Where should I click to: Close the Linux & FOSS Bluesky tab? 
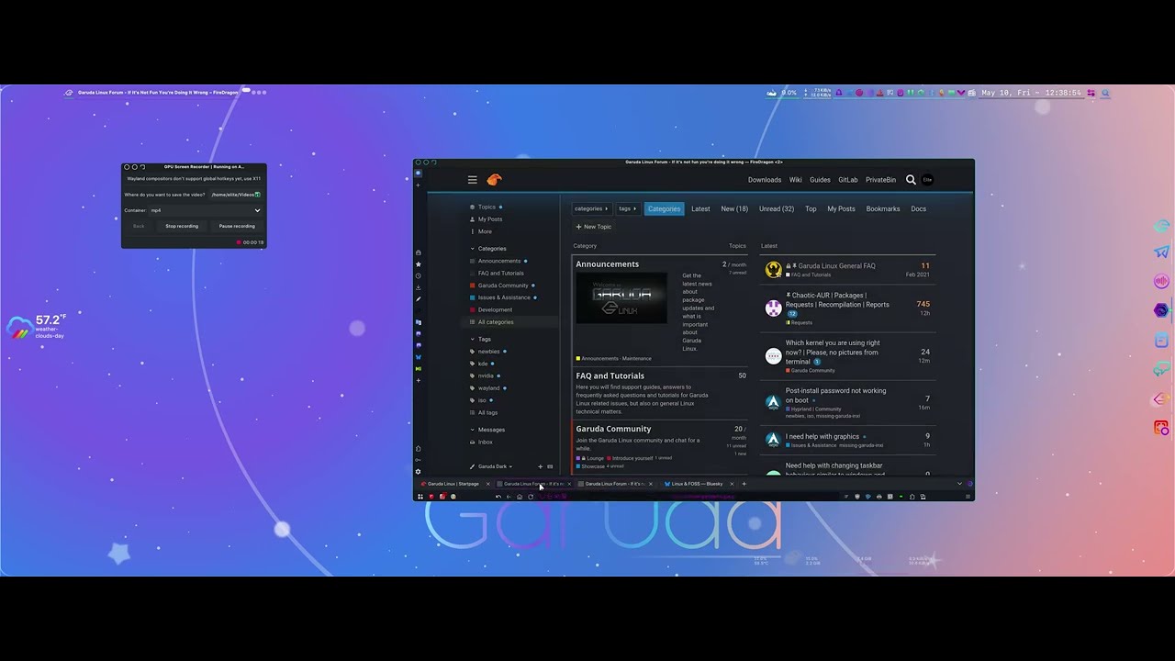tap(732, 484)
